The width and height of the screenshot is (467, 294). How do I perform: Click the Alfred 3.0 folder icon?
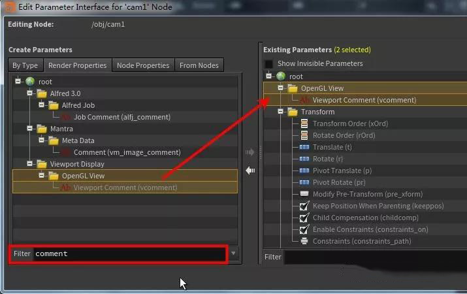42,94
